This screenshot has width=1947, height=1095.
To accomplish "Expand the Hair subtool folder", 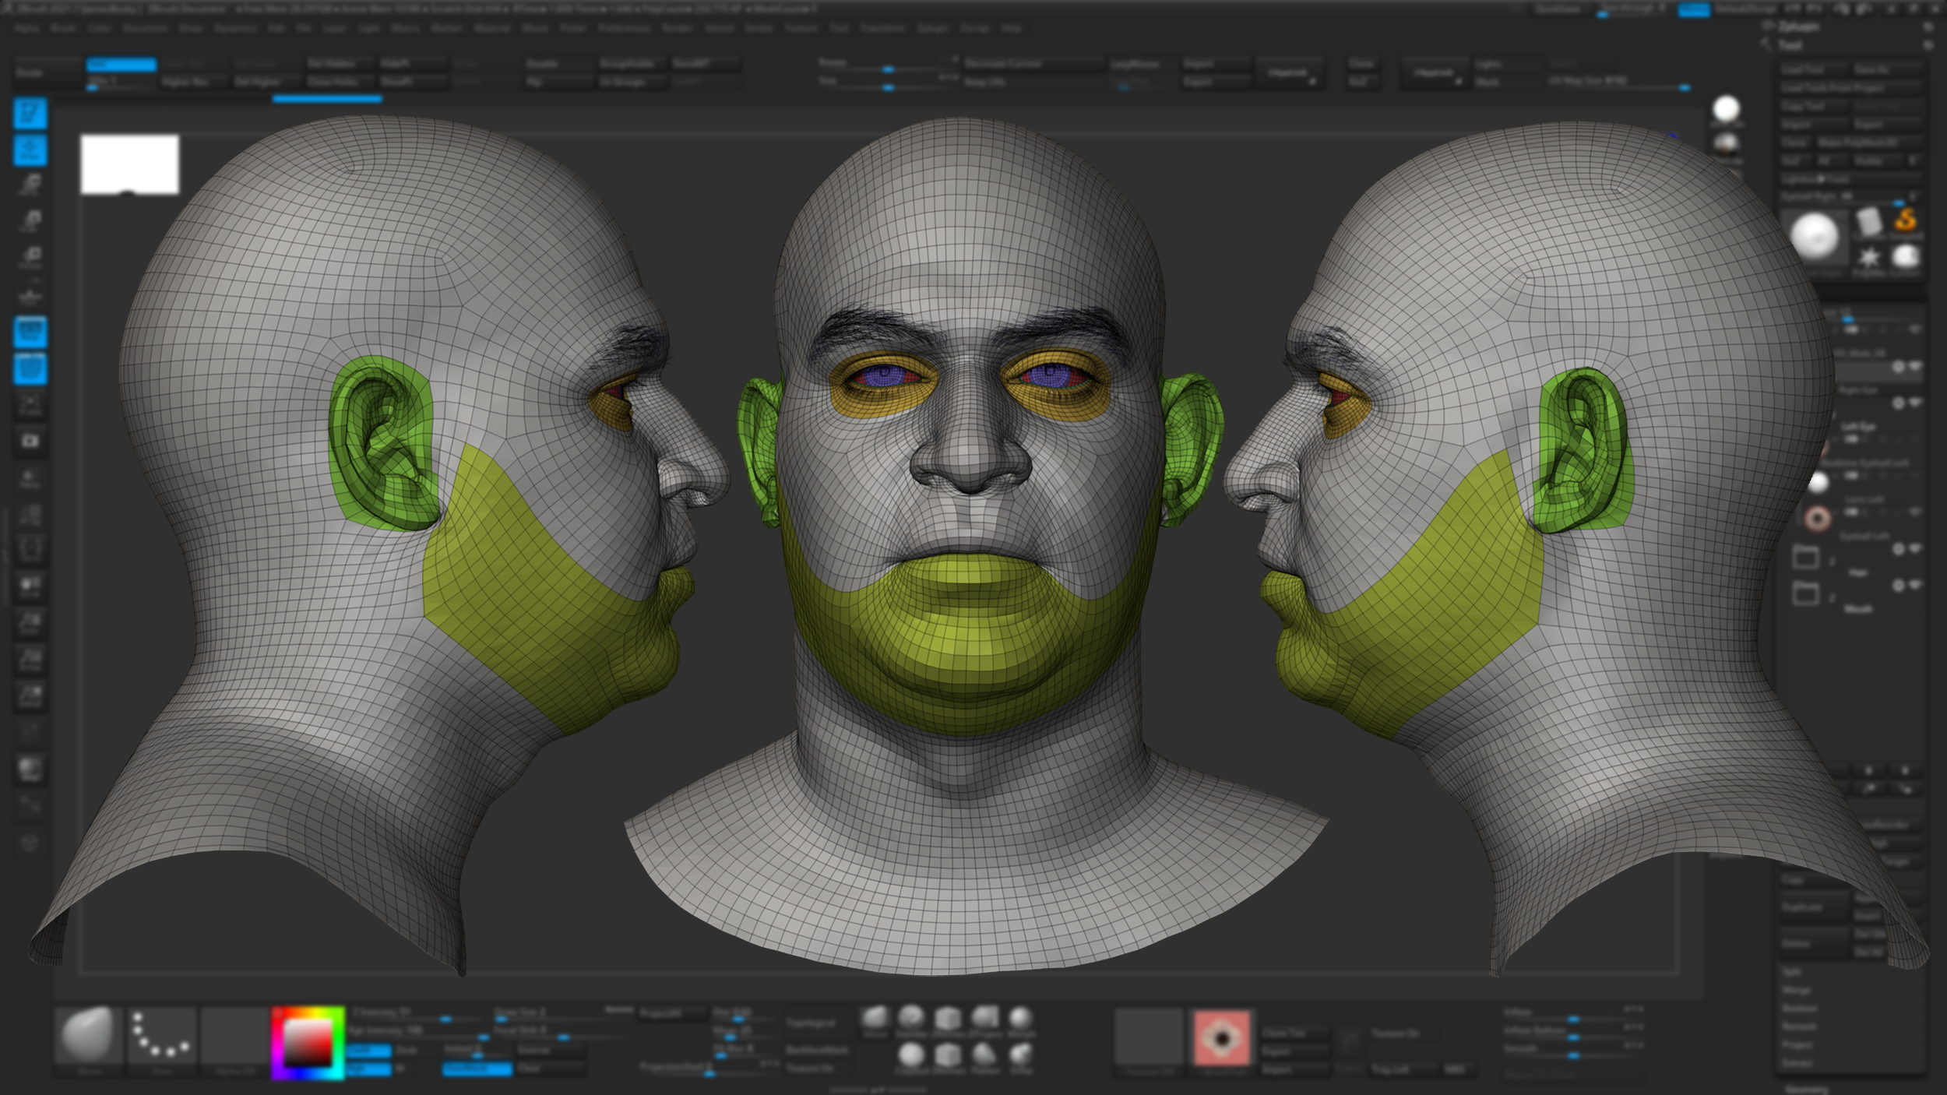I will click(1832, 559).
